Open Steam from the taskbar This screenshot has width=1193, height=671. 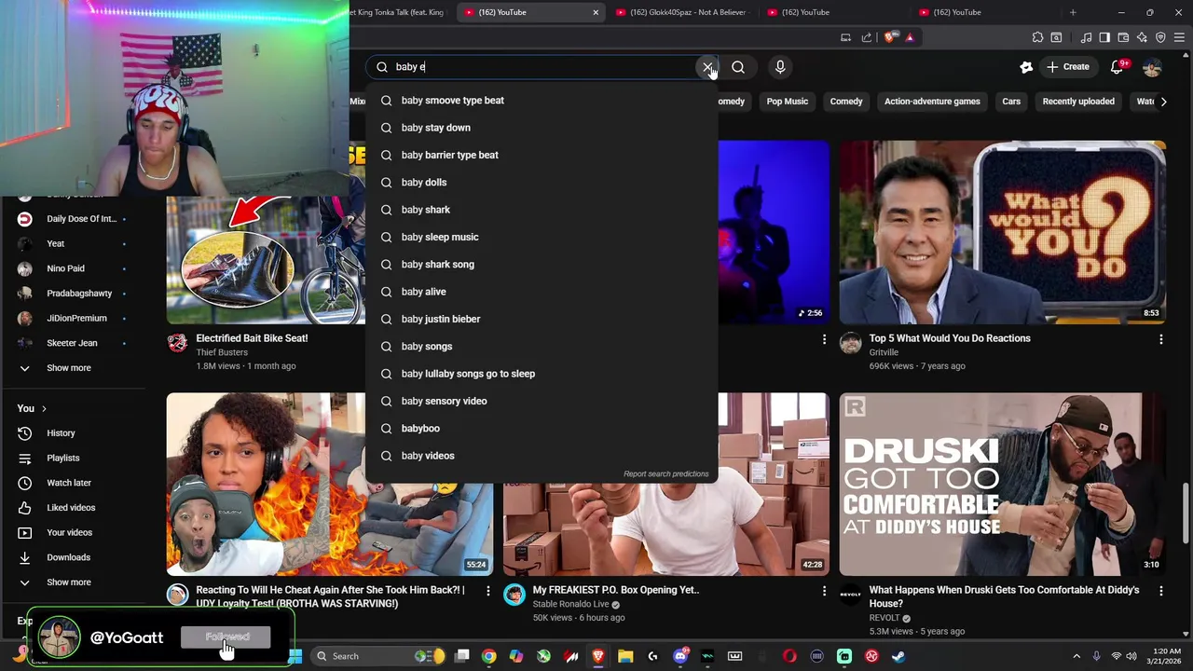[x=898, y=656]
